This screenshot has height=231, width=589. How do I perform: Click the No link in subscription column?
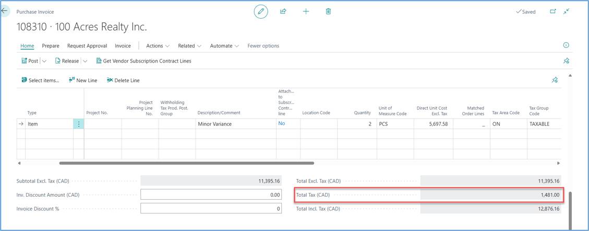(x=281, y=123)
